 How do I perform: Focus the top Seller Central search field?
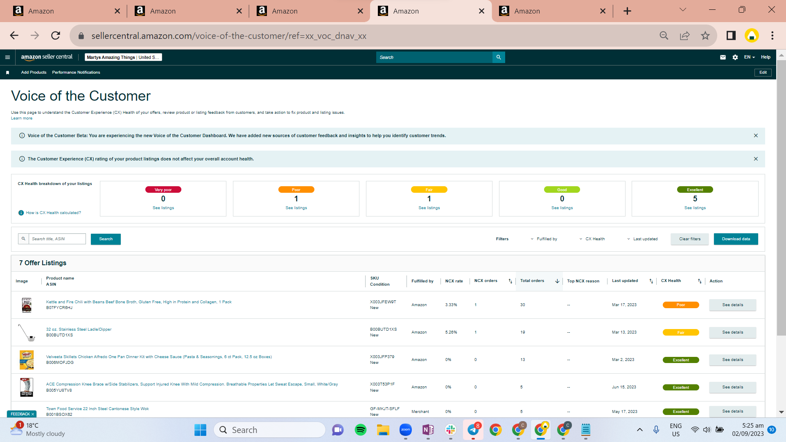click(x=434, y=57)
